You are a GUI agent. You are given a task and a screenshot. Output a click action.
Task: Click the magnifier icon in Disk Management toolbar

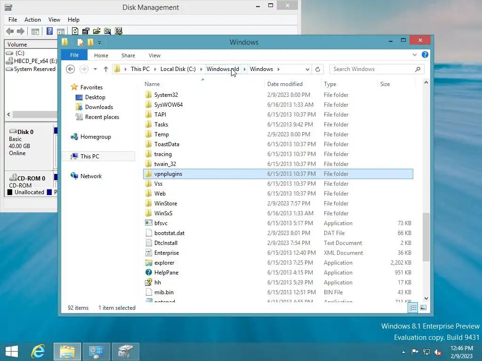pyautogui.click(x=107, y=31)
